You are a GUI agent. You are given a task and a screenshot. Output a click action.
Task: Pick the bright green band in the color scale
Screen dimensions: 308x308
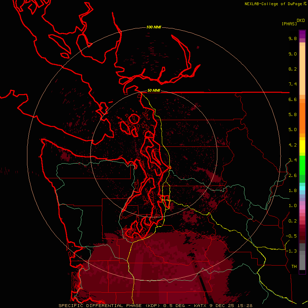(302, 165)
